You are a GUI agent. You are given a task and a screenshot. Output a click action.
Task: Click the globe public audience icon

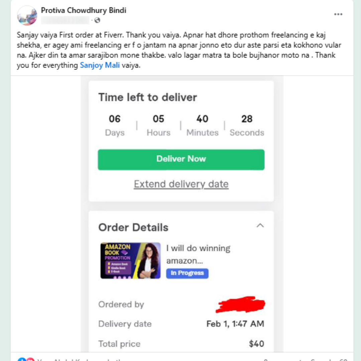click(97, 20)
